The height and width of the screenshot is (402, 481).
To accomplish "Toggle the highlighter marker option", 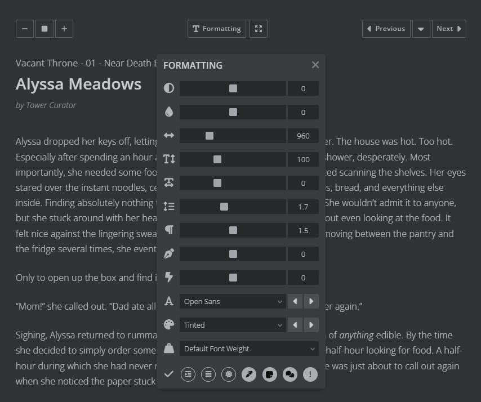I will tap(249, 374).
